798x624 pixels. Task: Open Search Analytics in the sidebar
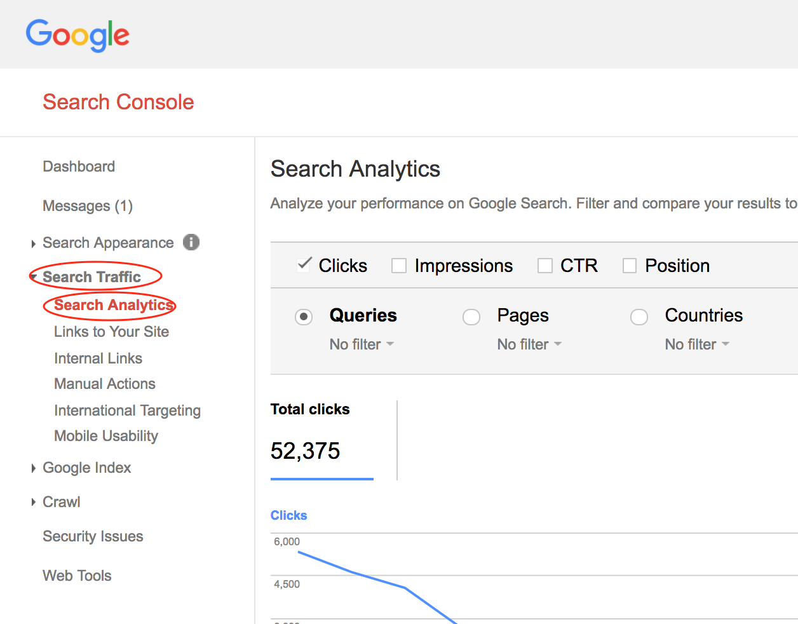point(114,305)
